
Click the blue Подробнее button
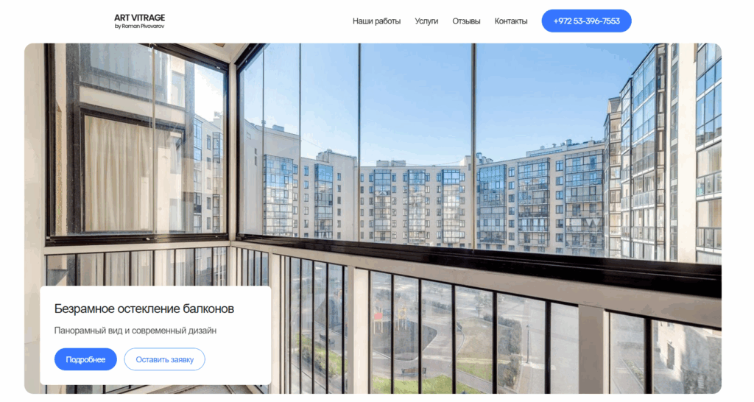(85, 359)
